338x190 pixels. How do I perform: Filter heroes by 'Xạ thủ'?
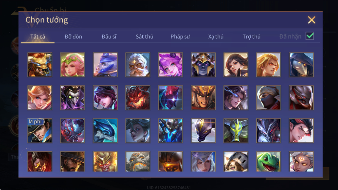[216, 37]
